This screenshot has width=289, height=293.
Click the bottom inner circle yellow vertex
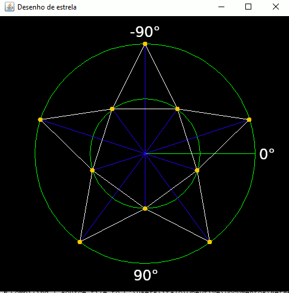point(145,208)
